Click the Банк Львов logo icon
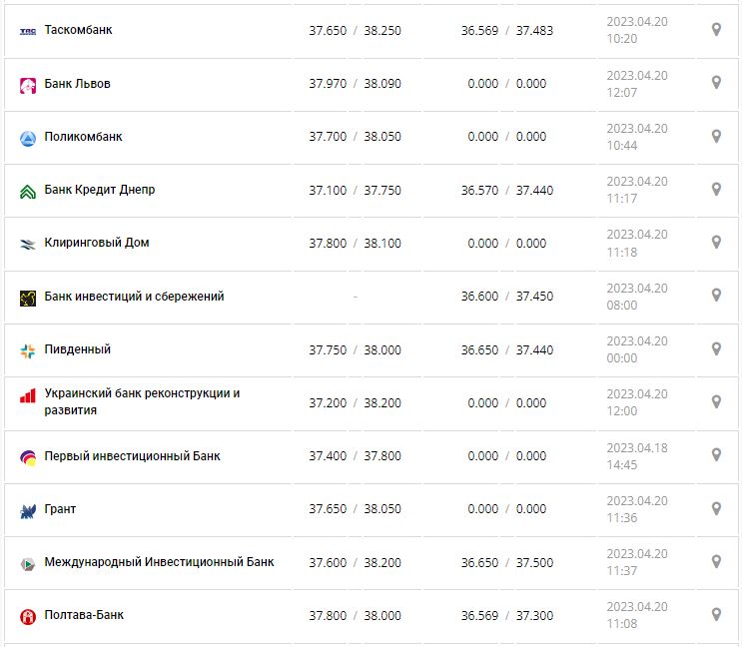Screen dimensions: 742x647 [28, 85]
